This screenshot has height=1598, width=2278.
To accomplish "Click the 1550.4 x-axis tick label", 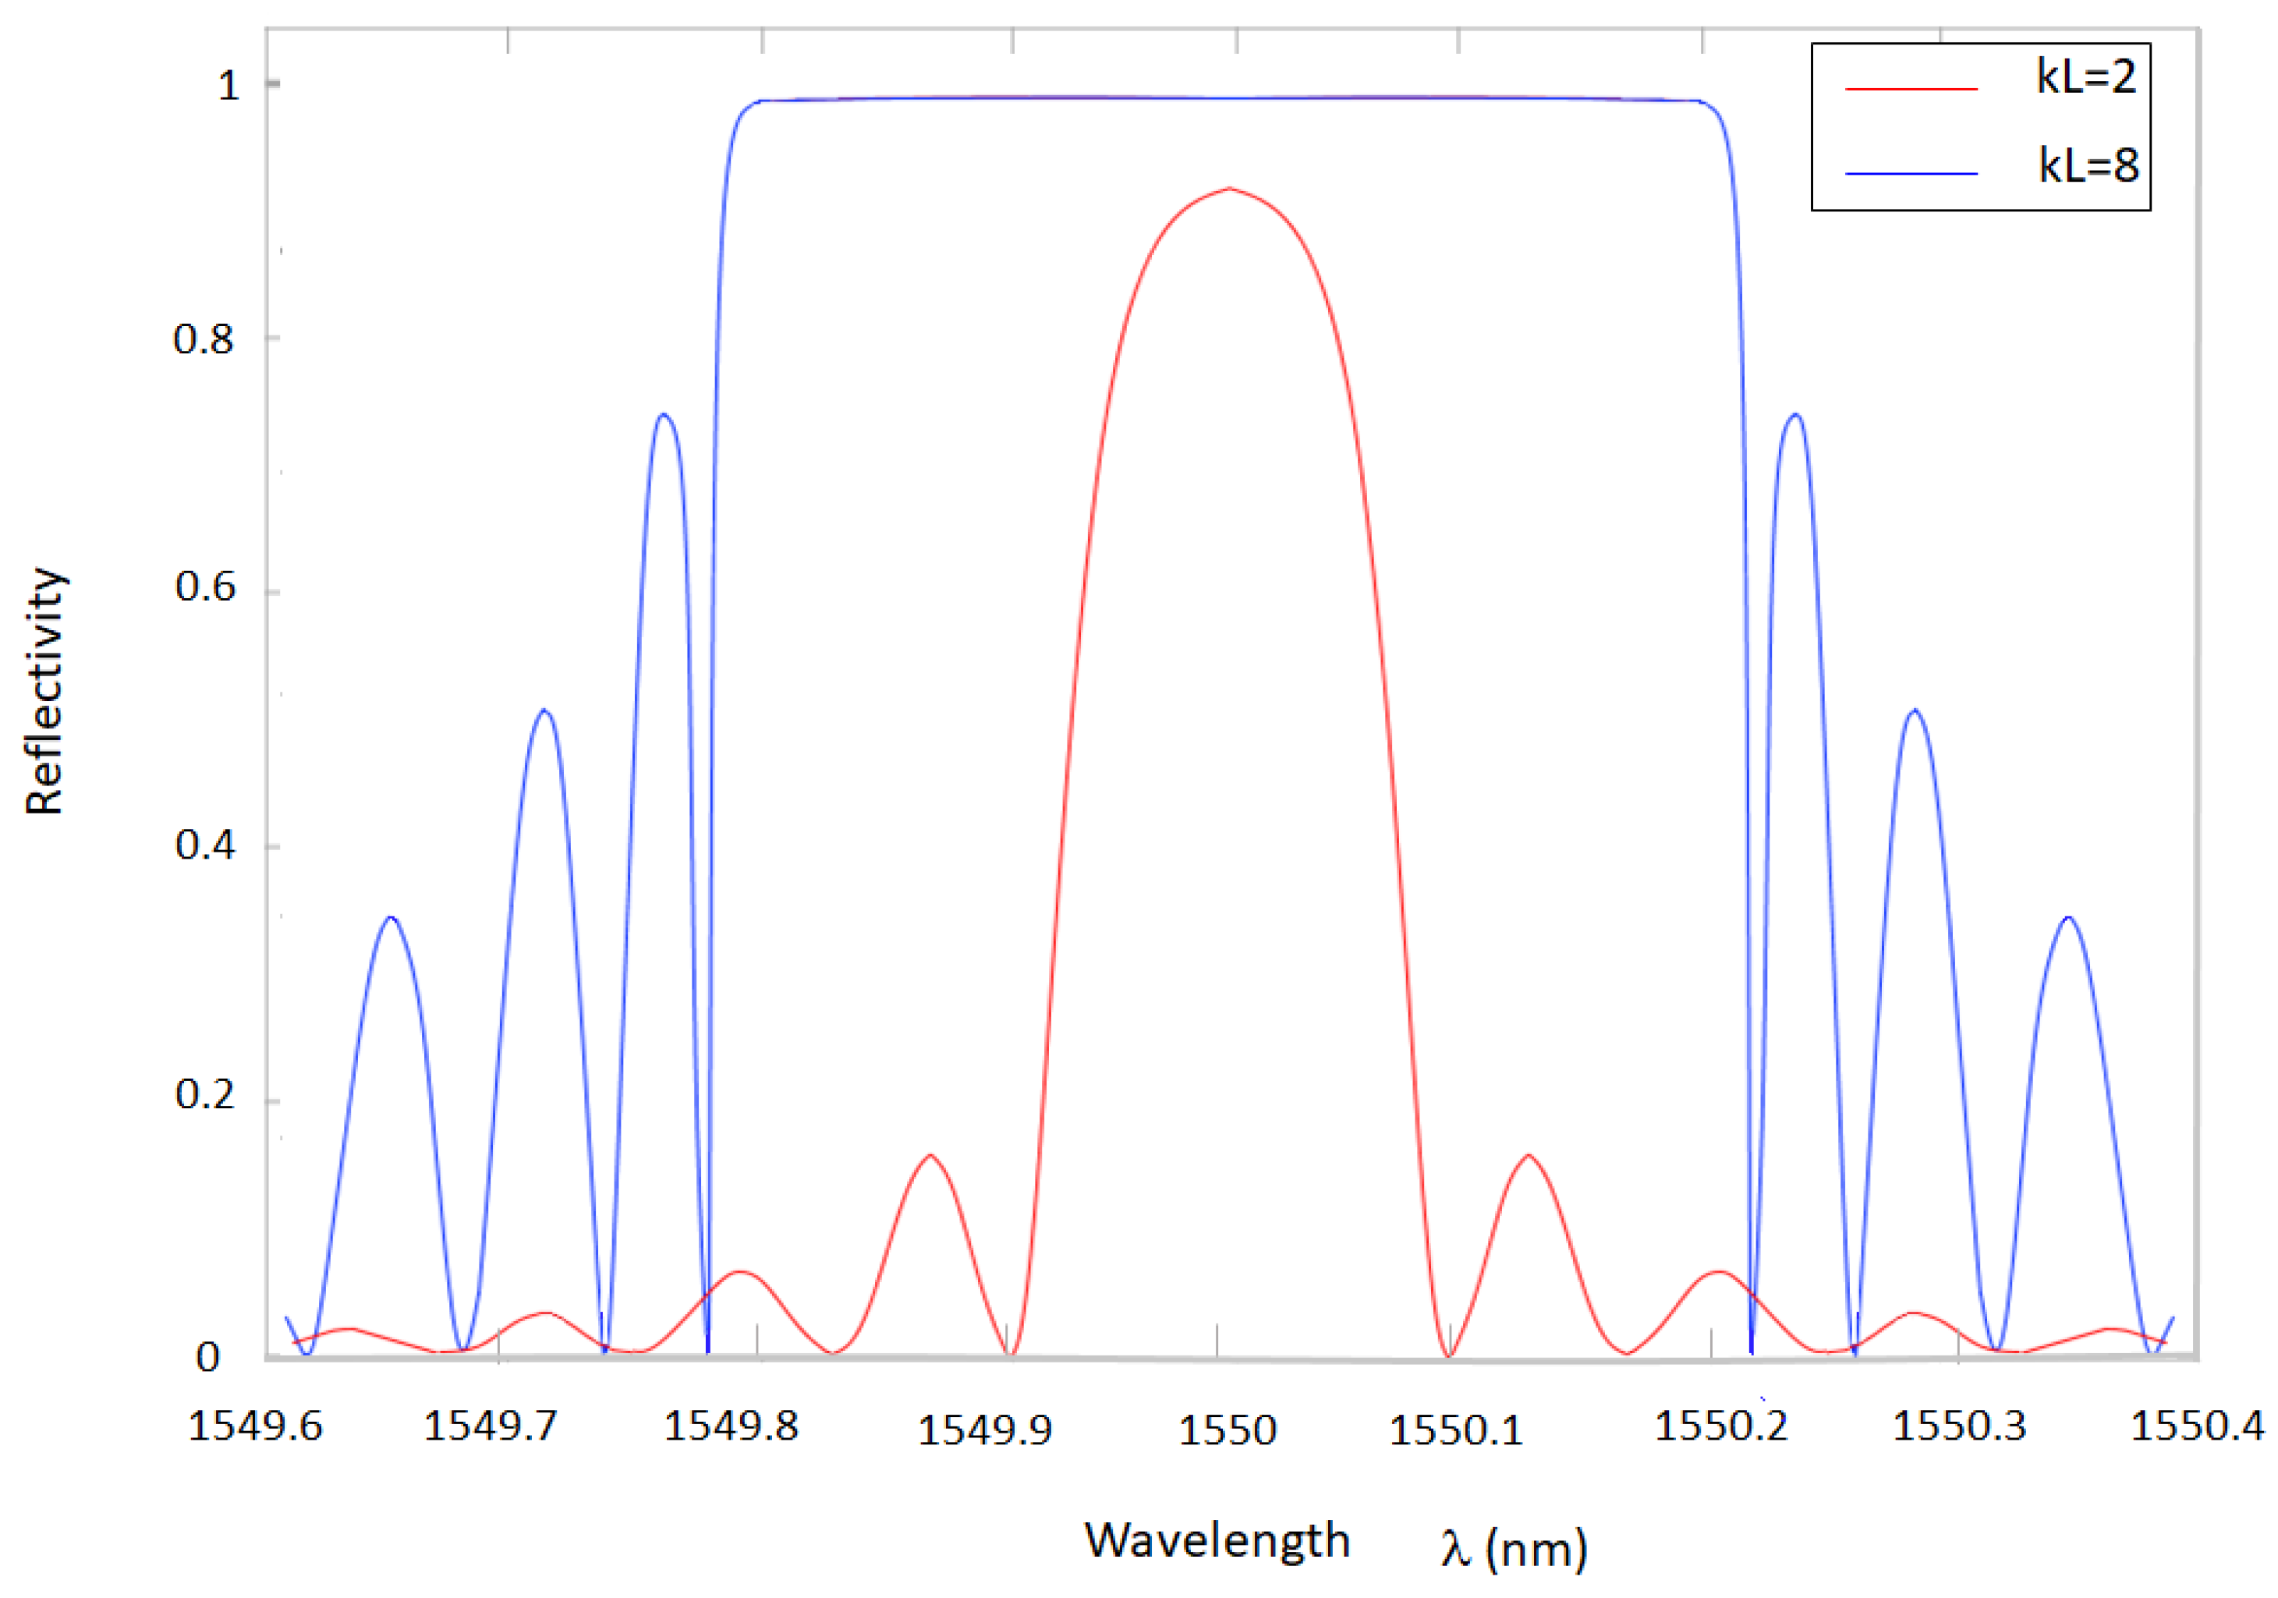I will [x=2197, y=1426].
